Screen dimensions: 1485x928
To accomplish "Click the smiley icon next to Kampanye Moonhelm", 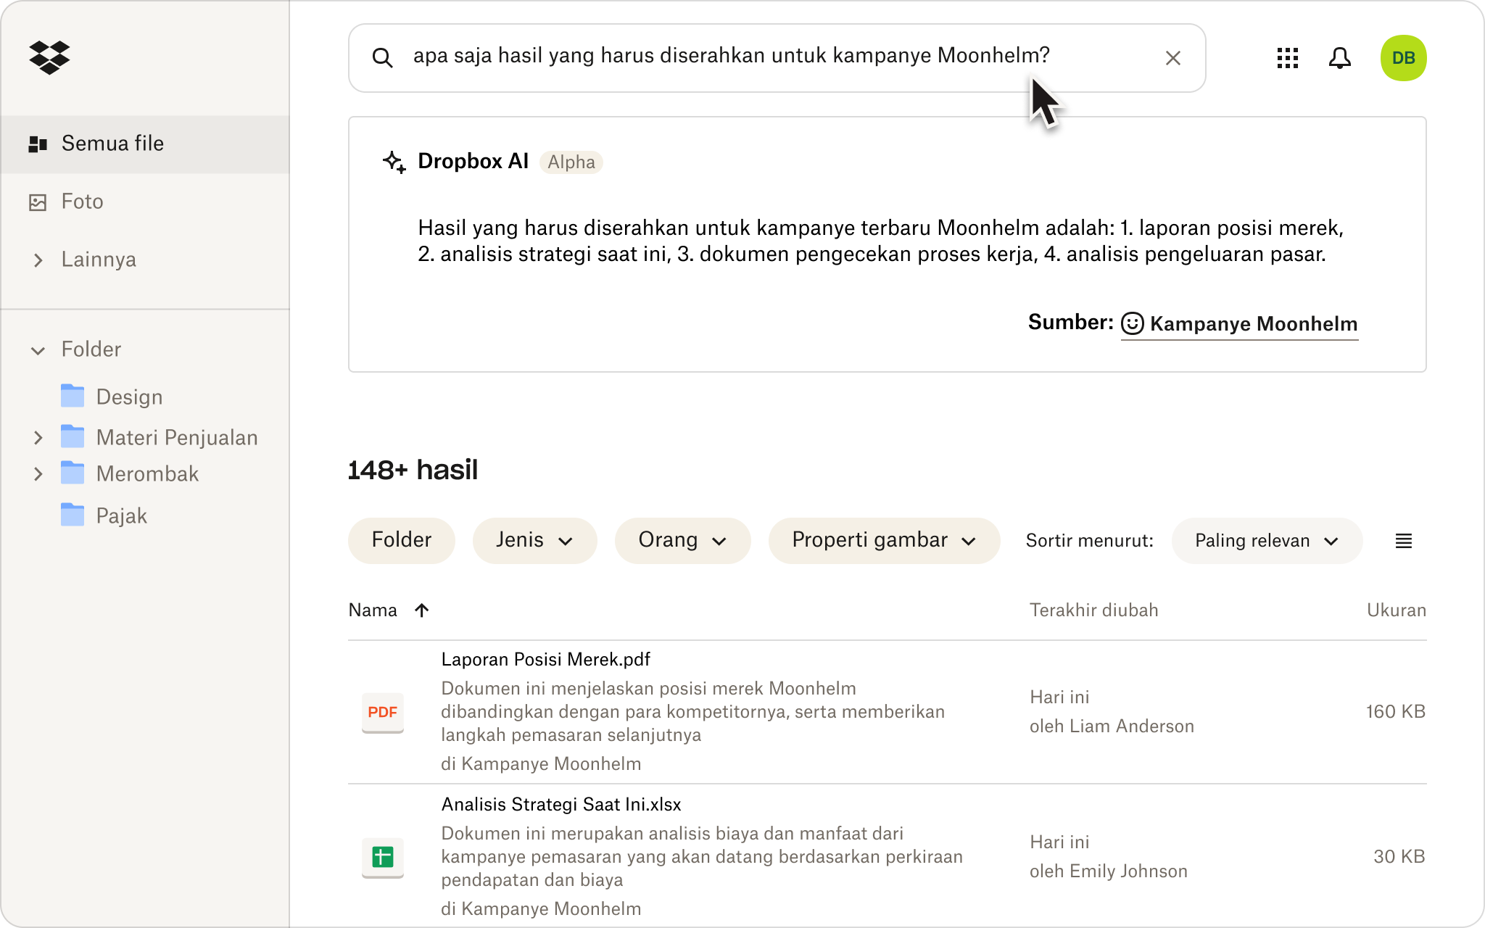I will pyautogui.click(x=1132, y=323).
